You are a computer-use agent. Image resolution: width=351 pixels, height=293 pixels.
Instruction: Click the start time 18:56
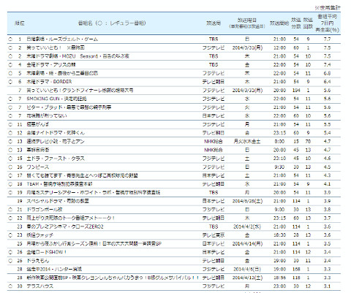point(279,278)
